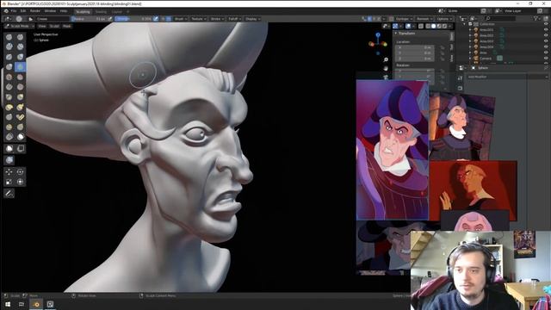Activate the Mesh Filter tool
This screenshot has width=551, height=310.
[x=9, y=160]
